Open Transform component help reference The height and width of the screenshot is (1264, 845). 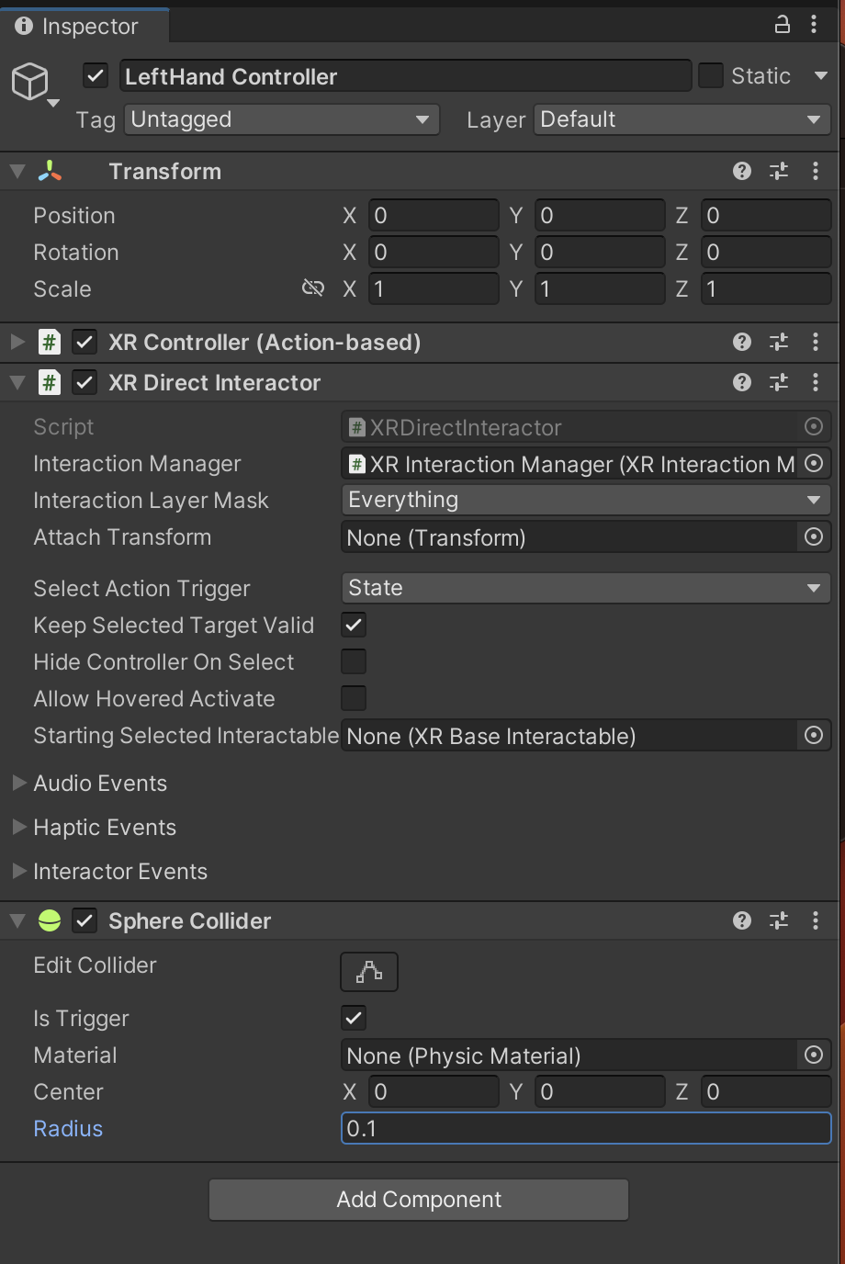[742, 171]
